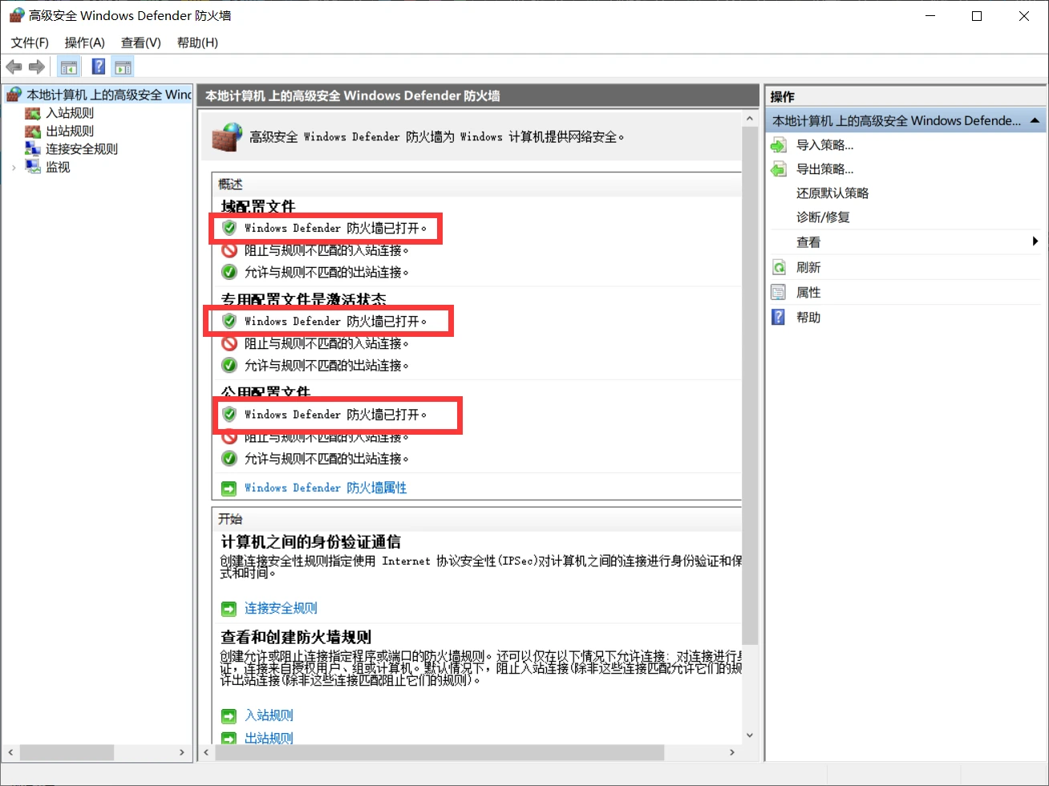Click the center pane horizontal scrollbar thumb
The width and height of the screenshot is (1049, 786).
(439, 752)
